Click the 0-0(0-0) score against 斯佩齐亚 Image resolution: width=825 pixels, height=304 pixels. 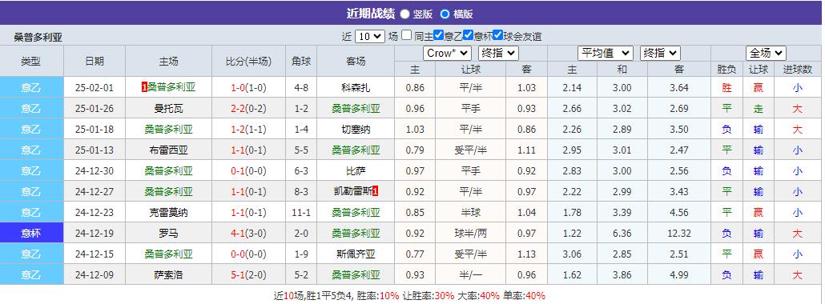249,254
